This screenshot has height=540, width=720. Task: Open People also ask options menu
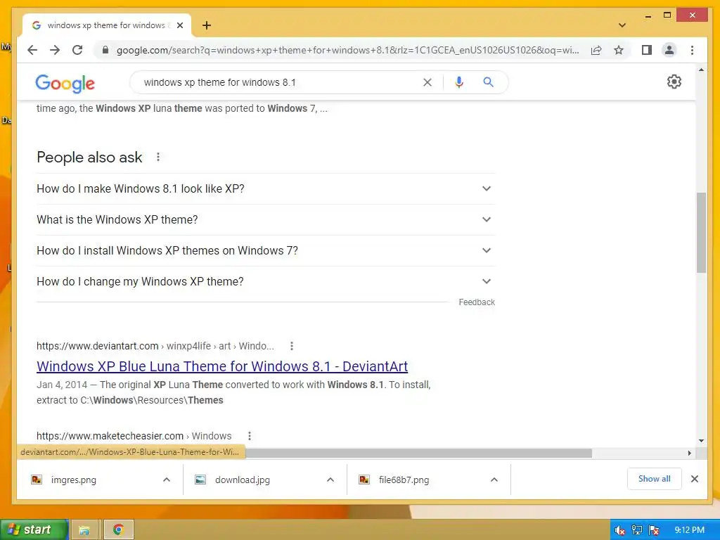pyautogui.click(x=158, y=157)
